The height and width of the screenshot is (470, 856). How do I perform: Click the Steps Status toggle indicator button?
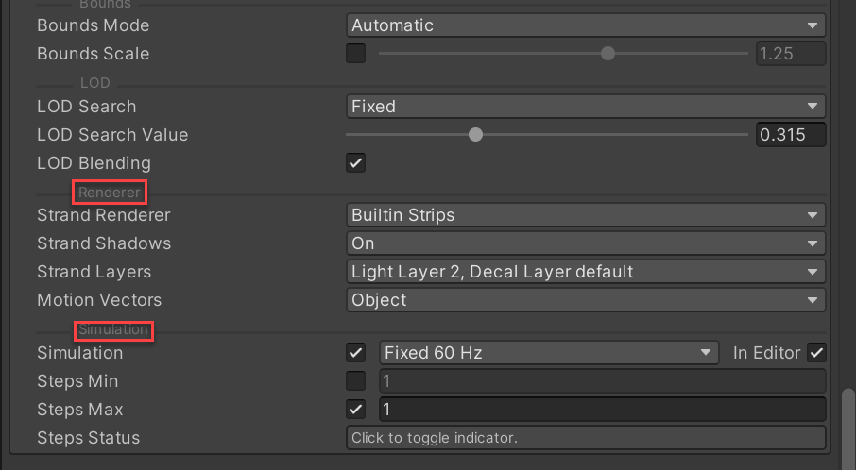tap(586, 438)
